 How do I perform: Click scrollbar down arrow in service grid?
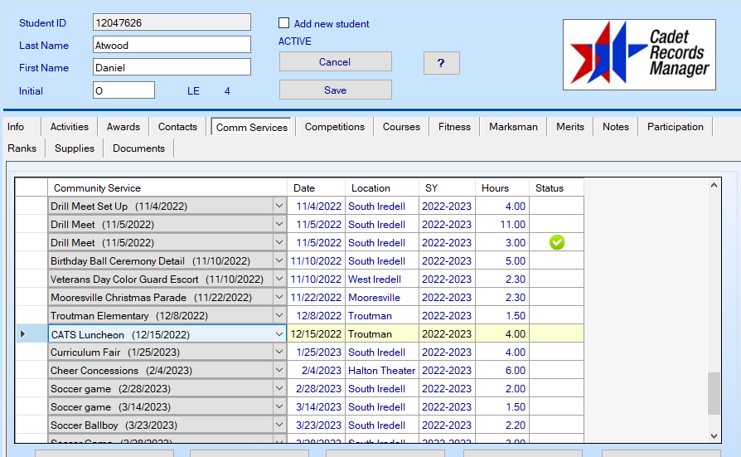[x=714, y=435]
